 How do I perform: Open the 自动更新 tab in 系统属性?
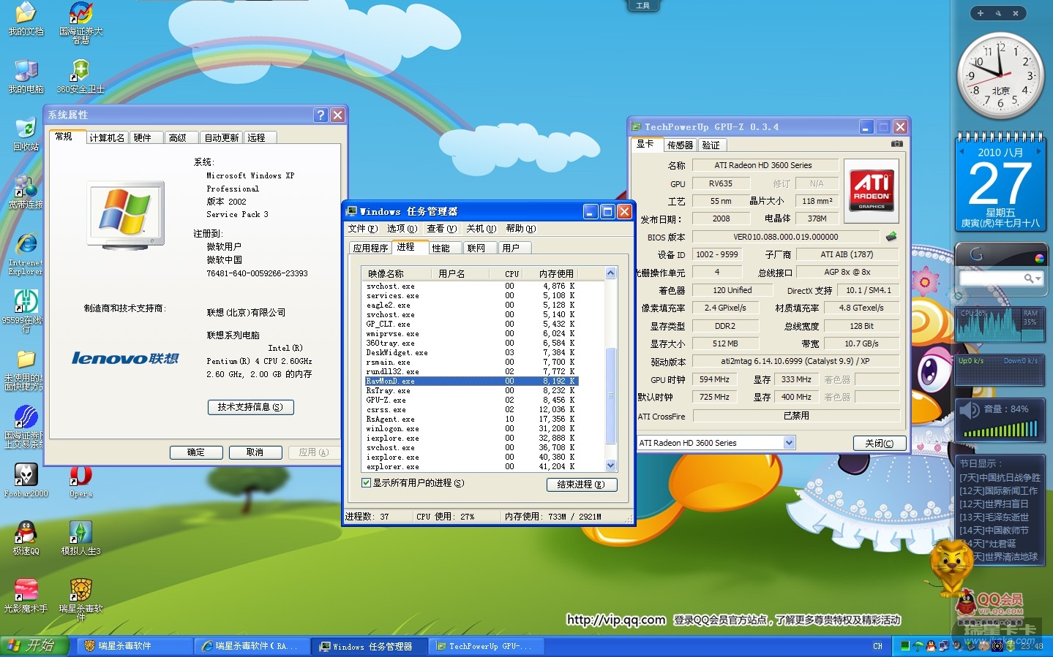(x=222, y=137)
